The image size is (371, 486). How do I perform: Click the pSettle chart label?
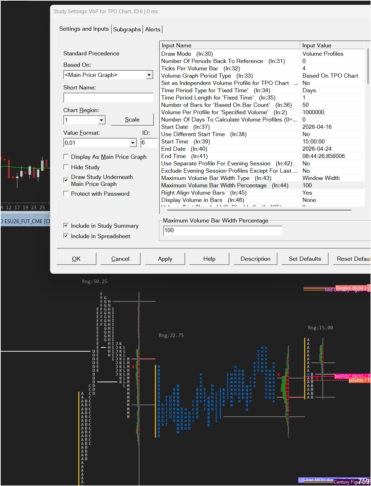click(x=359, y=381)
